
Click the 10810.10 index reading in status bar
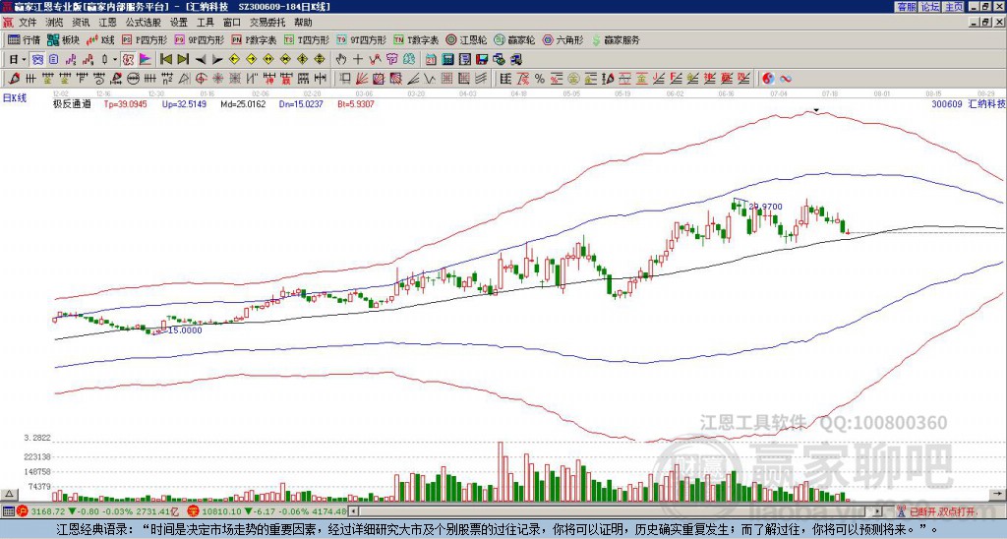point(219,512)
